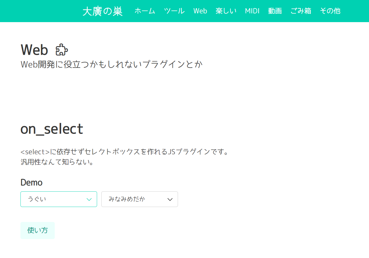Open the その他 navigation item
This screenshot has width=369, height=258.
point(330,11)
